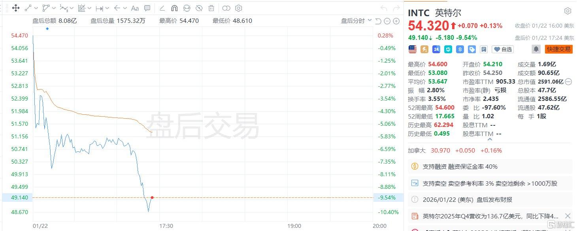577x231 pixels.
Task: Open chart settings gear in toolbar
Action: [x=238, y=8]
